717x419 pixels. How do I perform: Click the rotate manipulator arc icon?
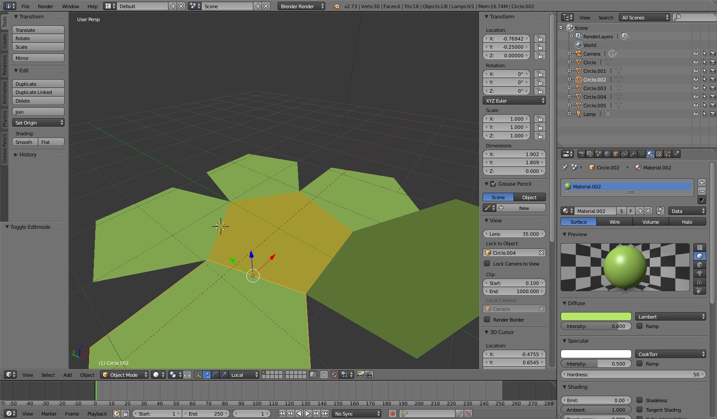point(215,375)
